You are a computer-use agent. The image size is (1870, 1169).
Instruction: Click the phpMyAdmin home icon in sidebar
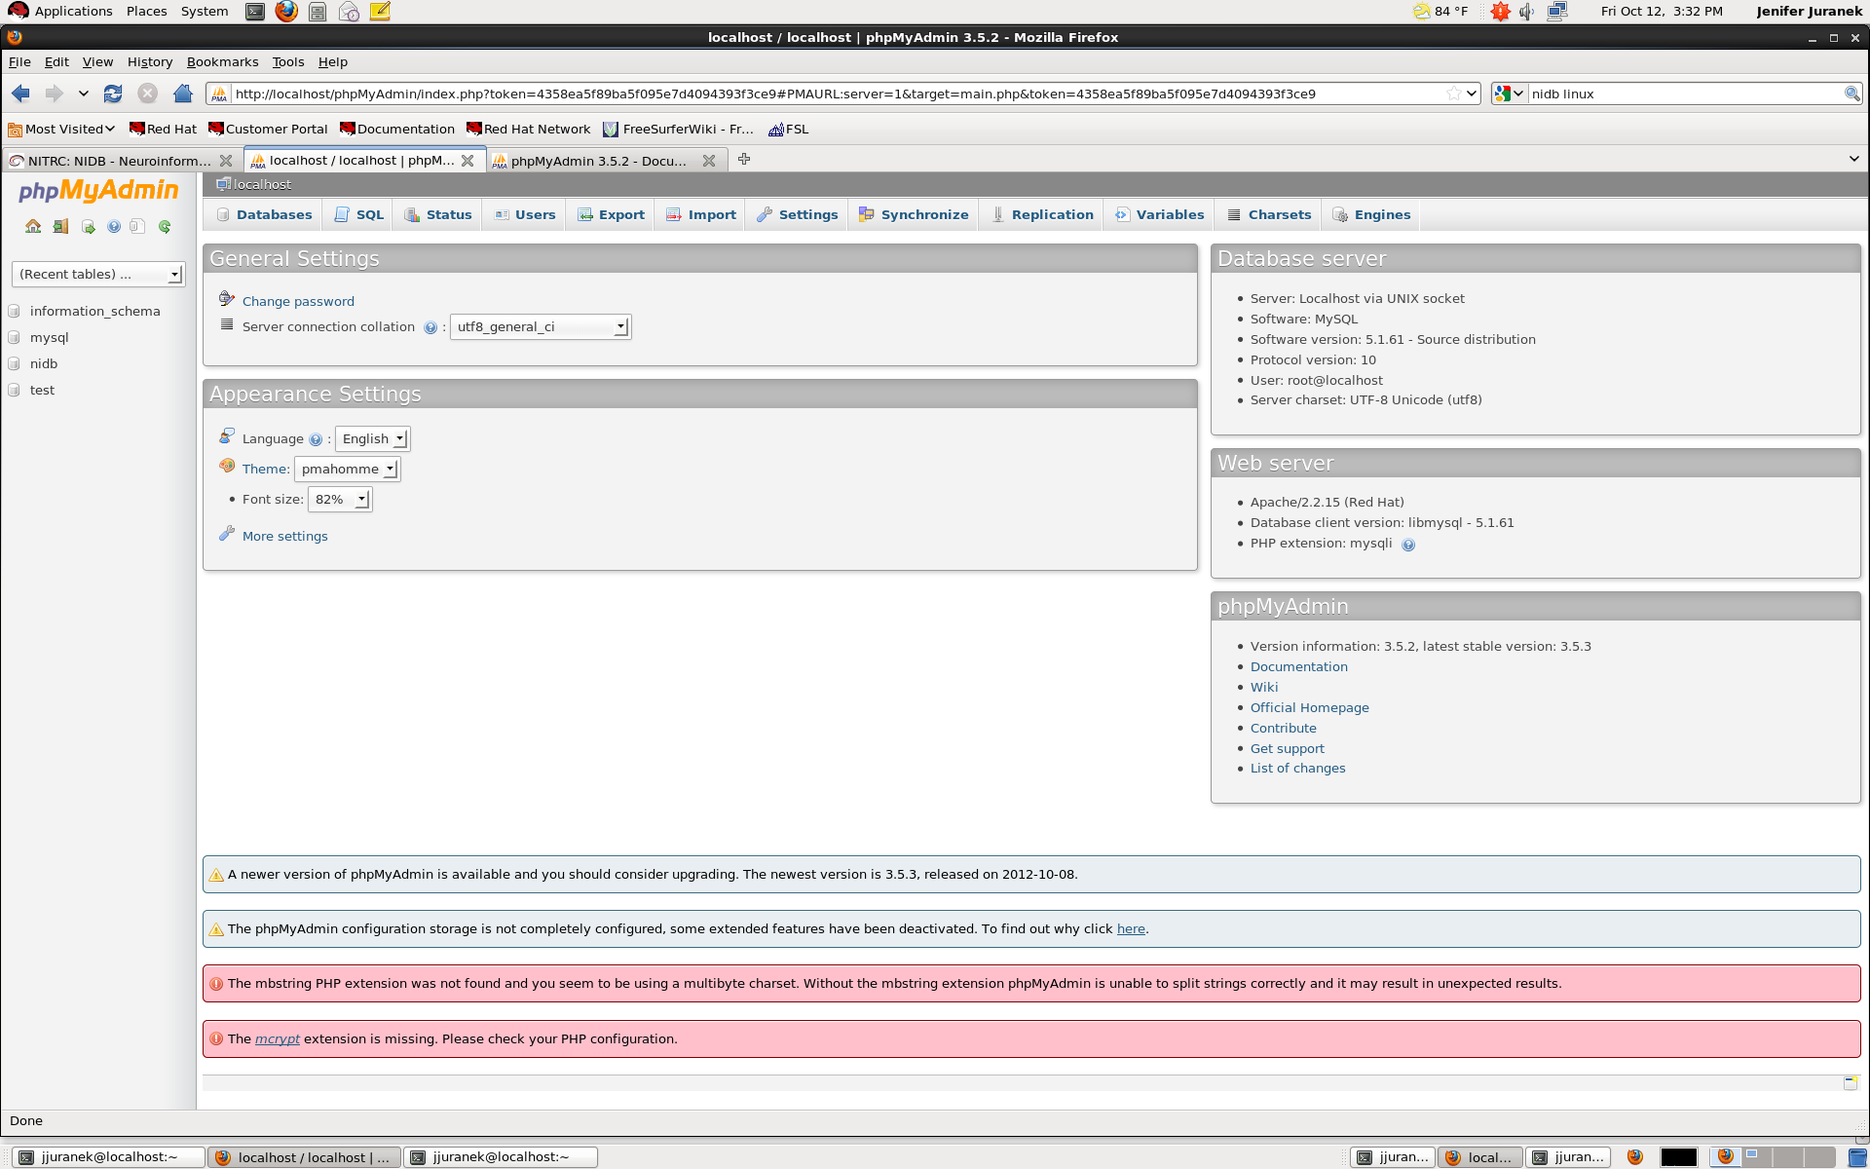pos(33,227)
